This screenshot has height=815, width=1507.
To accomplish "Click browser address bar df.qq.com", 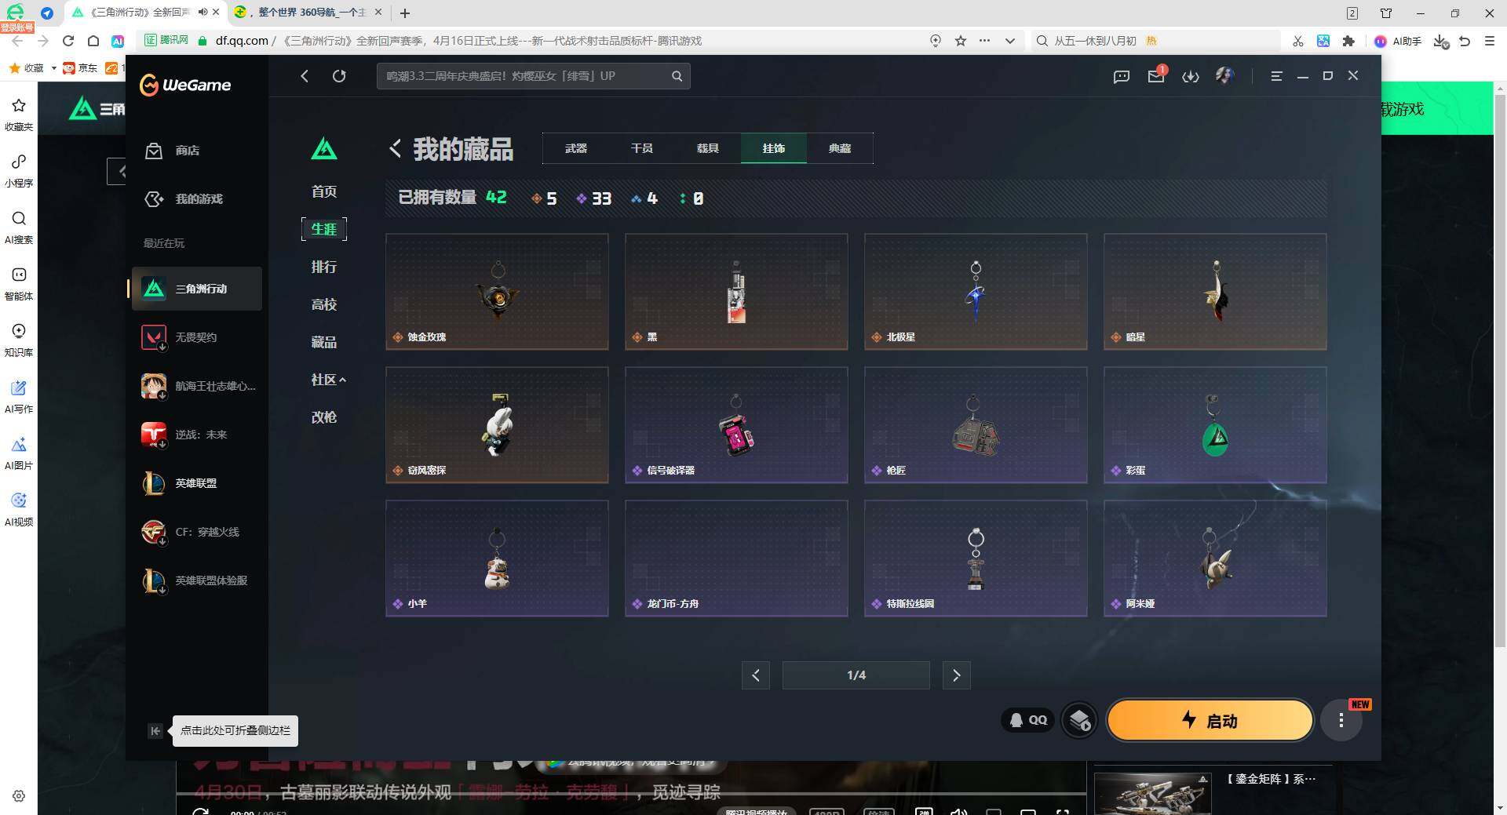I will (x=242, y=41).
